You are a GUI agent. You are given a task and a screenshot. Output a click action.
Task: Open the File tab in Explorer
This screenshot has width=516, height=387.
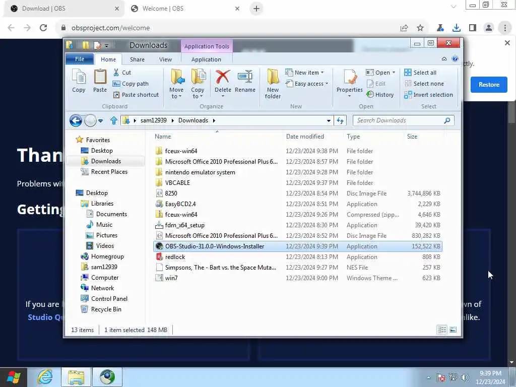(80, 59)
